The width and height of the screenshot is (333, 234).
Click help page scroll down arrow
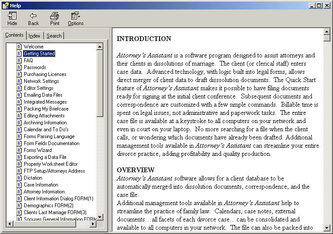pyautogui.click(x=327, y=228)
